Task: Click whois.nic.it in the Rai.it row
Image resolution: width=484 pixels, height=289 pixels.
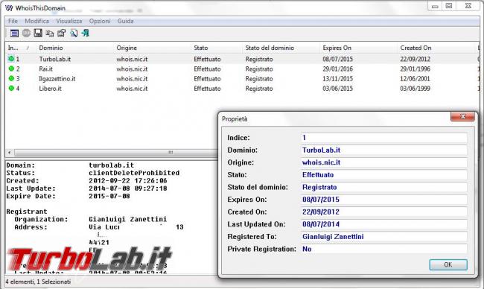Action: tap(132, 69)
